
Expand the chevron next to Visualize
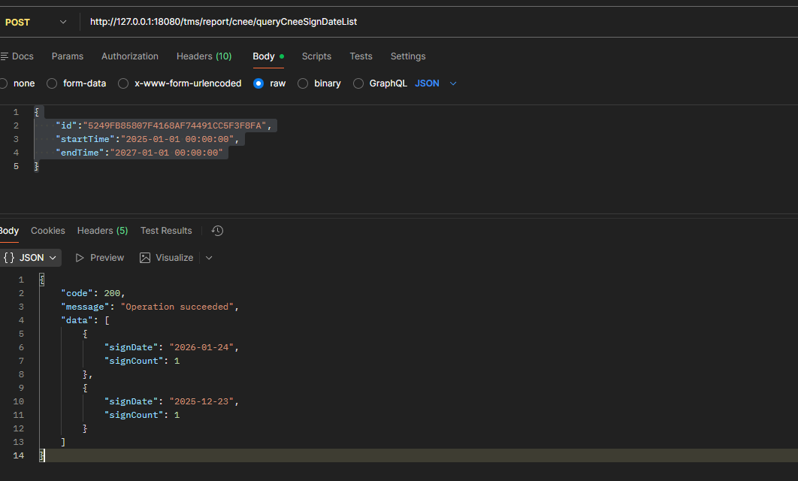click(209, 258)
